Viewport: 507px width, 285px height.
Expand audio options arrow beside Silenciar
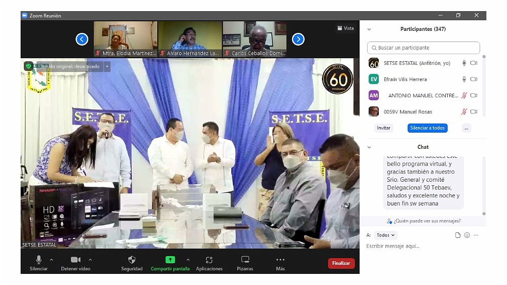click(x=54, y=260)
